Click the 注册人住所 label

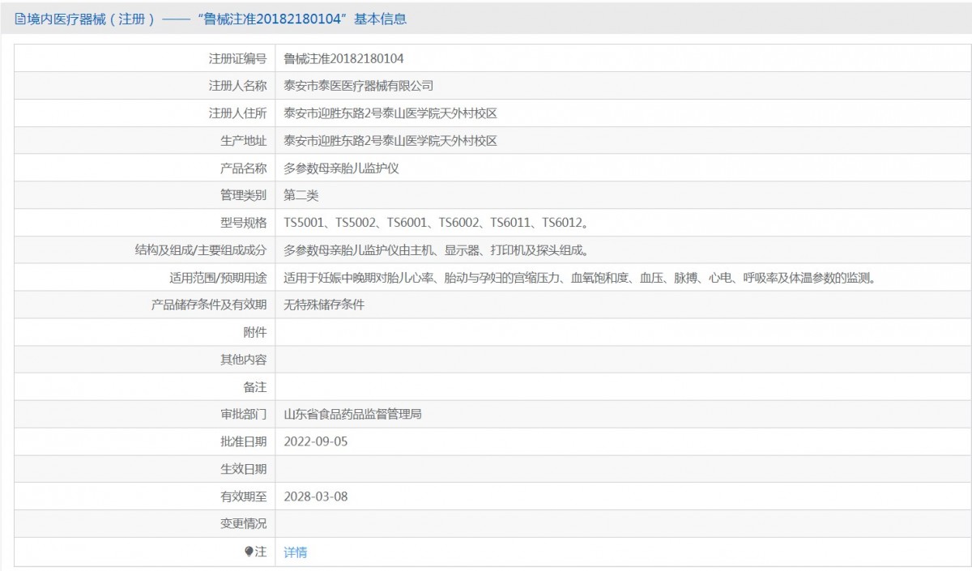coord(237,113)
